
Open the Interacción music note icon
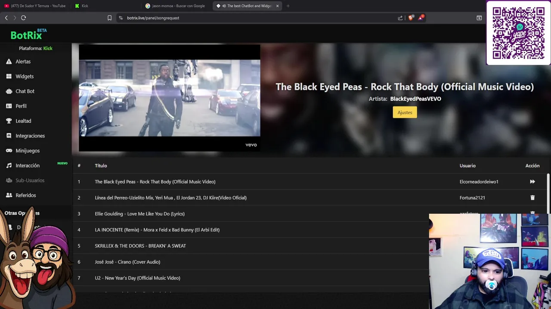point(9,166)
